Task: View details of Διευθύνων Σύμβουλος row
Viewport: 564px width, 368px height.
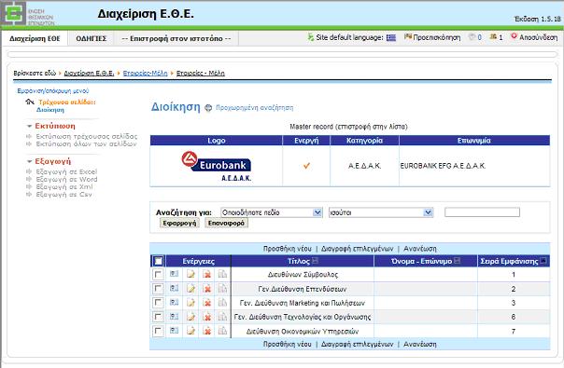Action: pos(174,274)
